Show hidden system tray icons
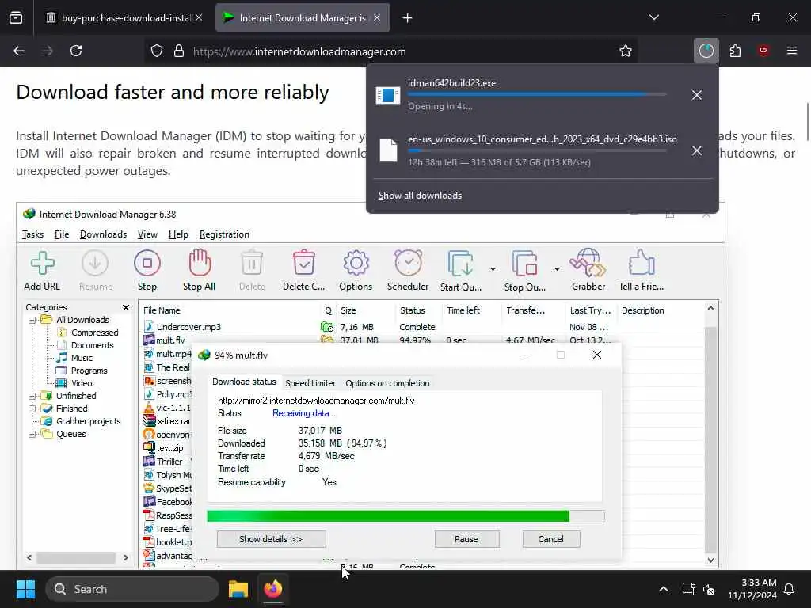 [664, 589]
